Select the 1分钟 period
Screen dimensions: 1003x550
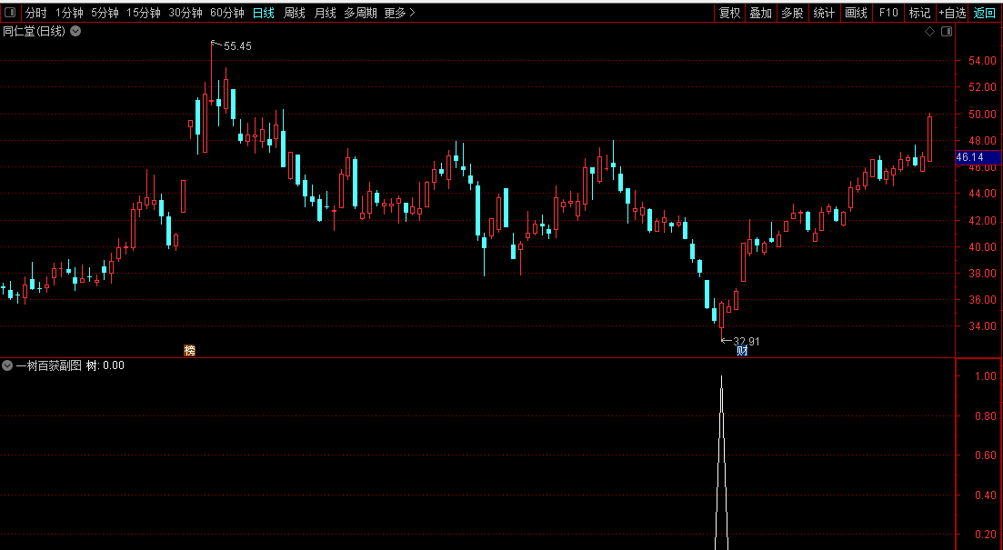69,13
